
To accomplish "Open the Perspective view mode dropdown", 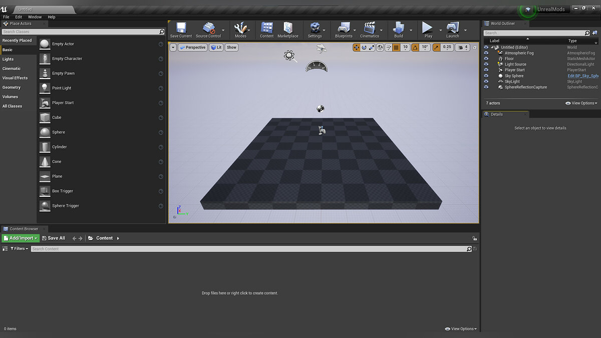I will point(193,48).
